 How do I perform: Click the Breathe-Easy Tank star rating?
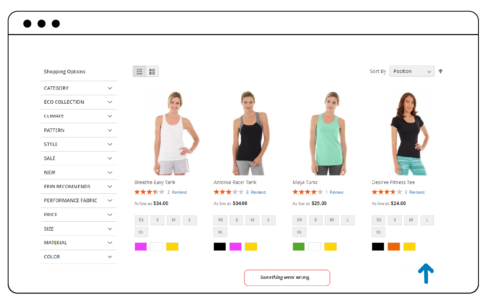pyautogui.click(x=149, y=192)
